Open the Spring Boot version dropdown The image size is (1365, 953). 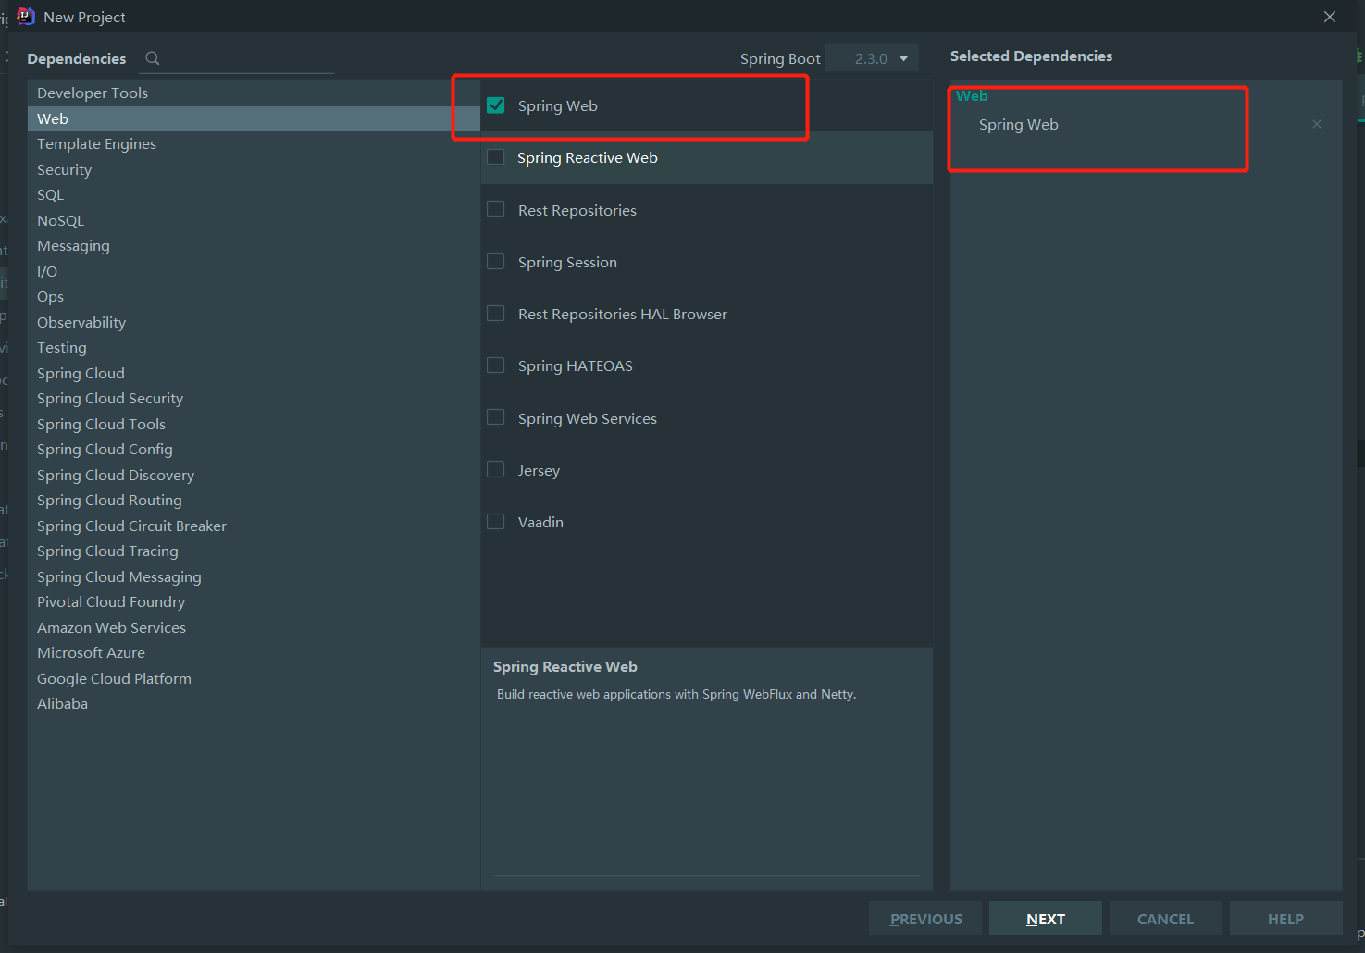872,58
